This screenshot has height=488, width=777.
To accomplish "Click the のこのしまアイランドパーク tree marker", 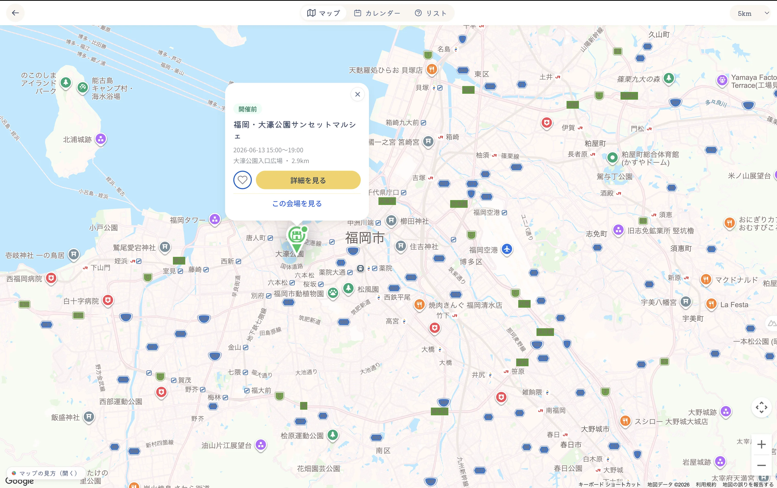I will [66, 82].
